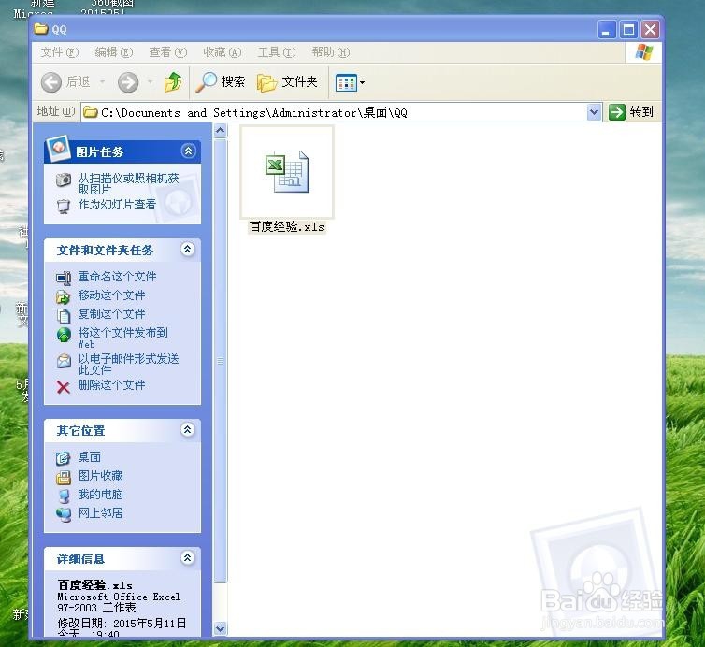Open the Views button dropdown arrow

point(363,82)
